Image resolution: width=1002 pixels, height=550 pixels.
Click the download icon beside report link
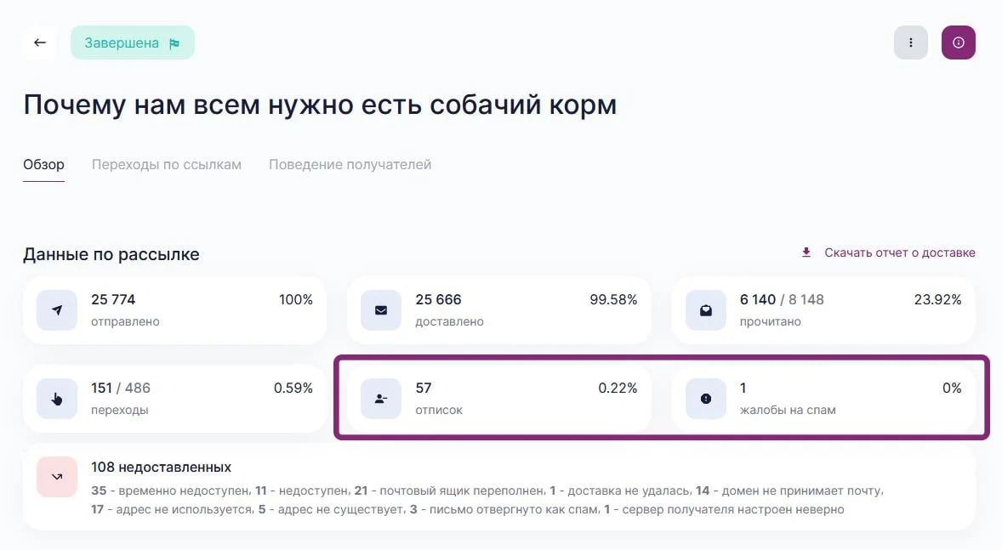coord(806,252)
